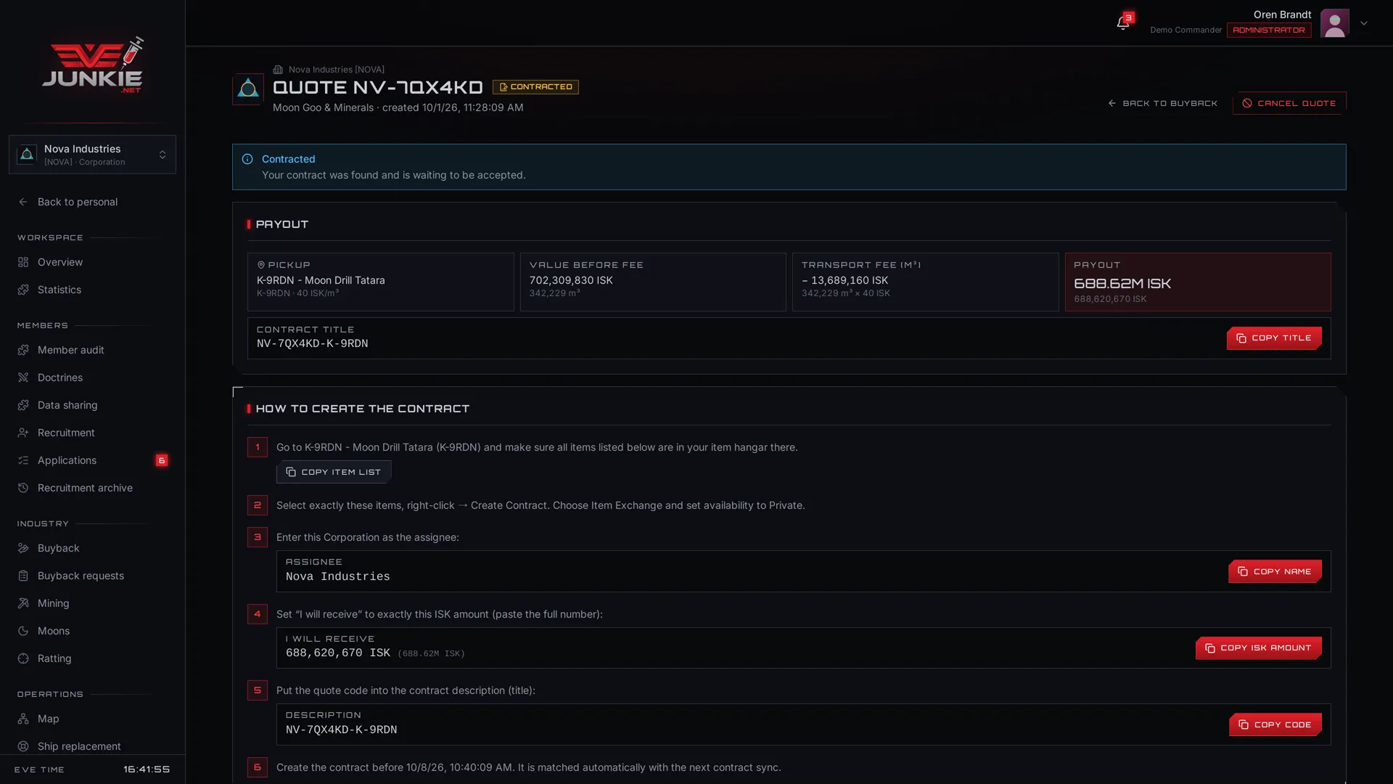Click the pickup location K-9RDN - Moon Drill Tatara
Viewport: 1393px width, 784px height.
tap(321, 280)
